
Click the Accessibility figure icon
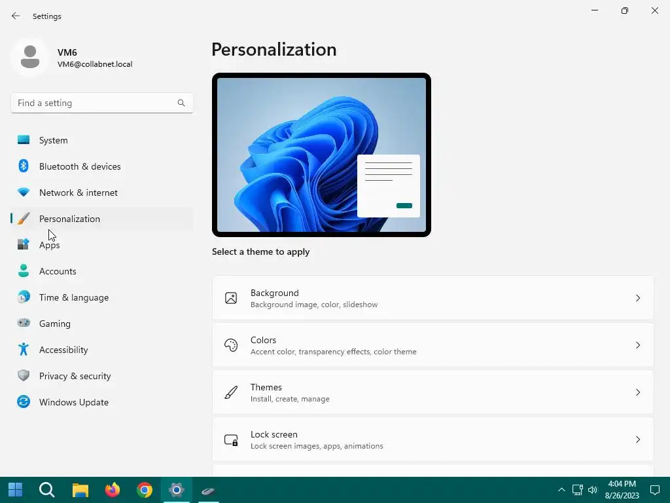click(x=24, y=350)
